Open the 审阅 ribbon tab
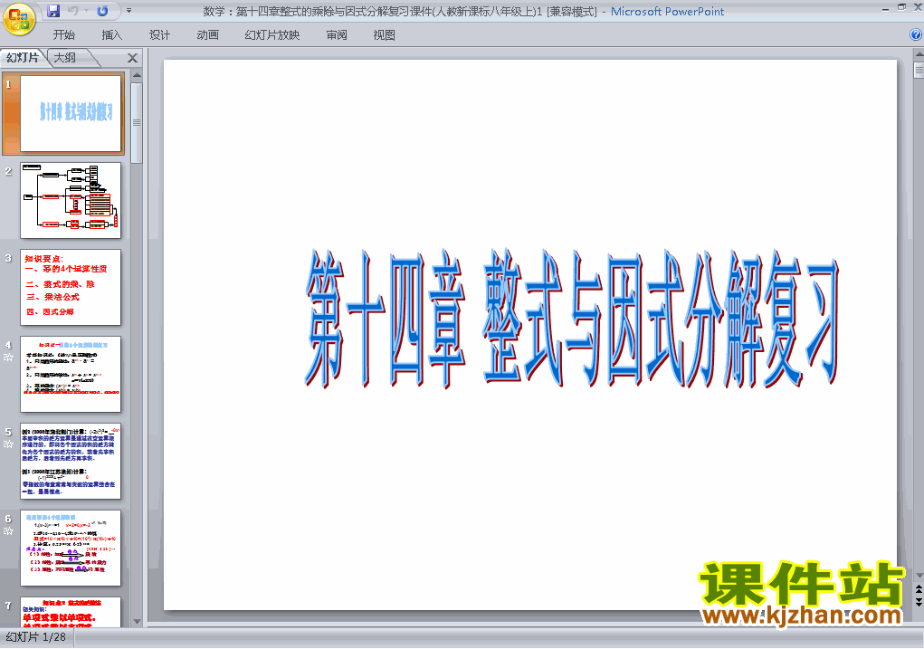The image size is (924, 649). click(x=337, y=34)
